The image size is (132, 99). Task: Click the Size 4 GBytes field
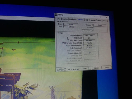tap(70, 27)
